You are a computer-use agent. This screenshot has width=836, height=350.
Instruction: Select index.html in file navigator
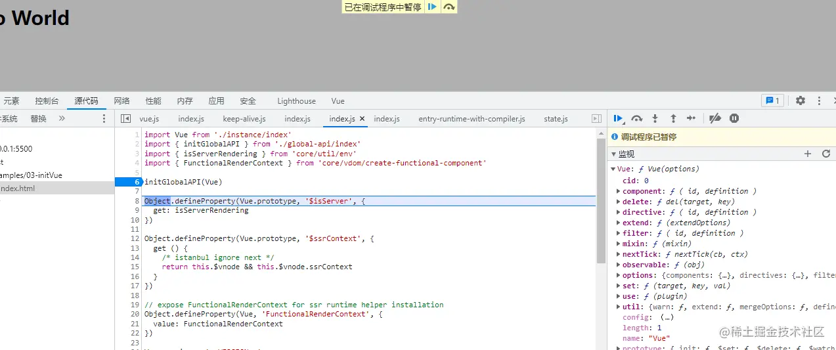[57, 188]
